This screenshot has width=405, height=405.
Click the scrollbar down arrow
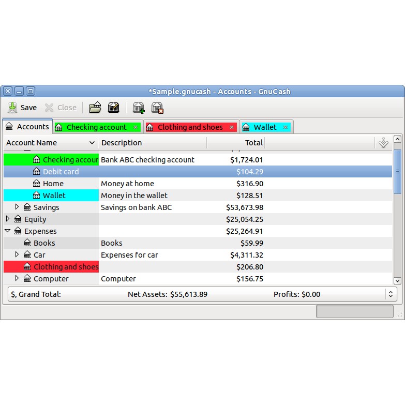click(x=397, y=281)
